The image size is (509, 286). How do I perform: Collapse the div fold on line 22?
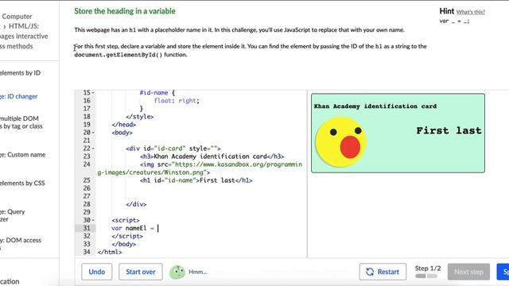pyautogui.click(x=93, y=149)
